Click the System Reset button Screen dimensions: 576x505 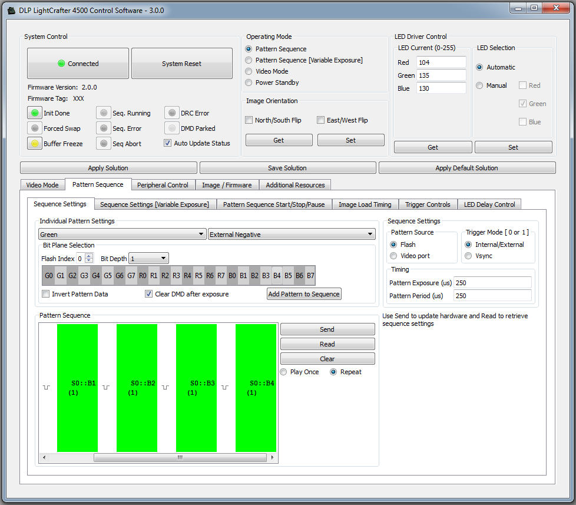click(182, 63)
